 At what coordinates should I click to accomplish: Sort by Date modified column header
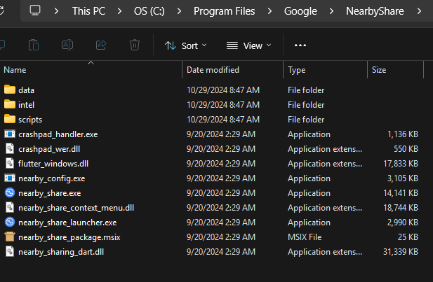click(x=213, y=70)
